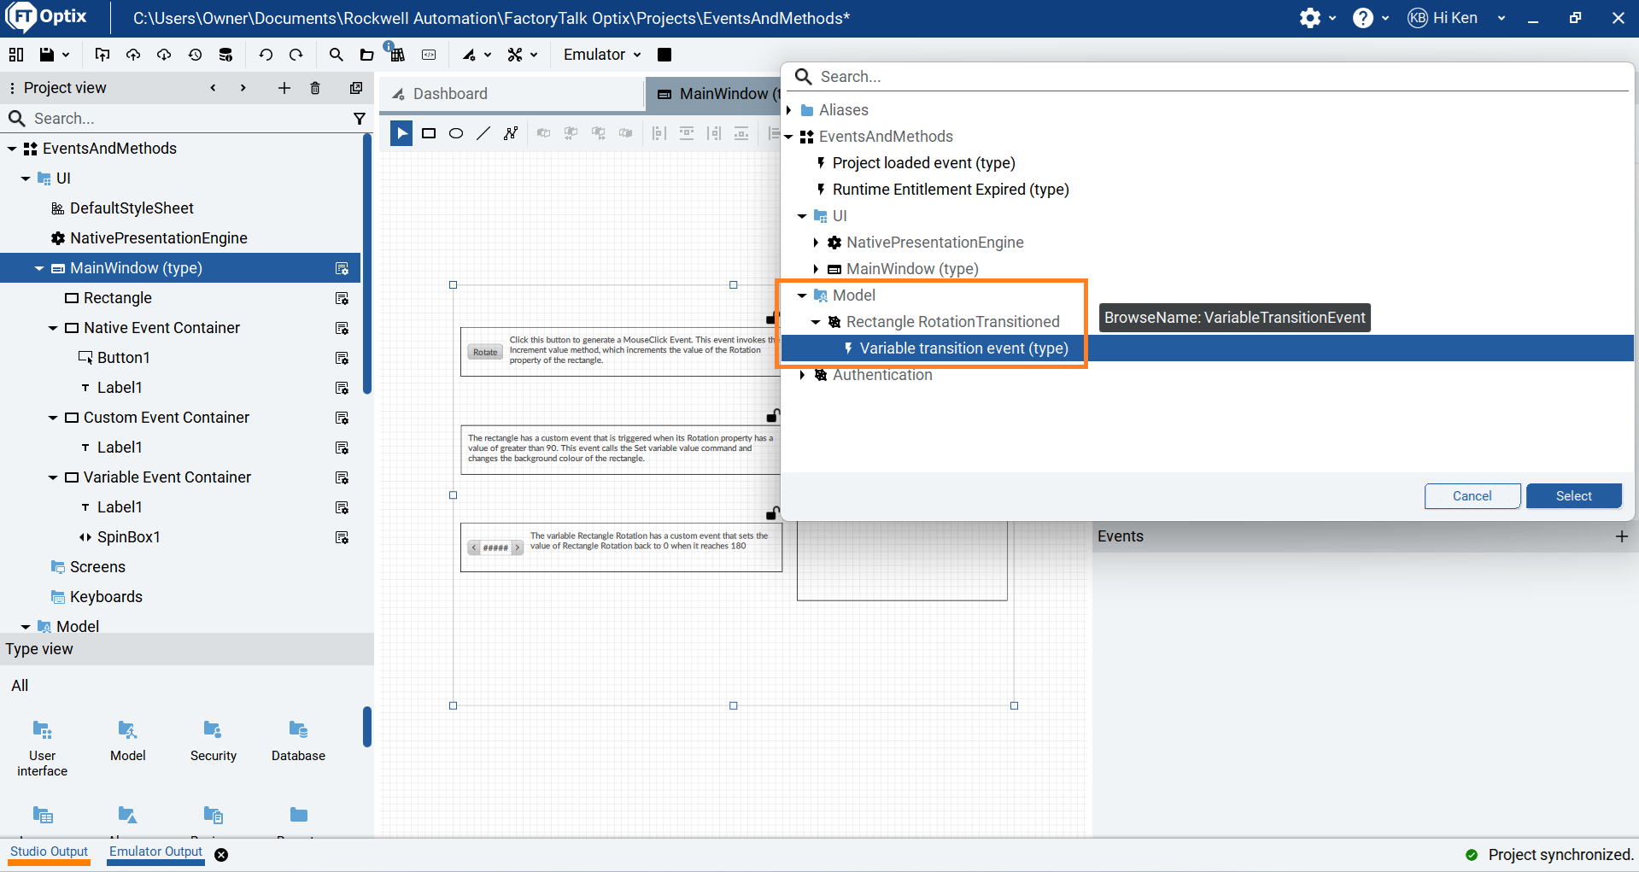Click the history clock icon in the toolbar
This screenshot has height=872, width=1639.
point(195,55)
